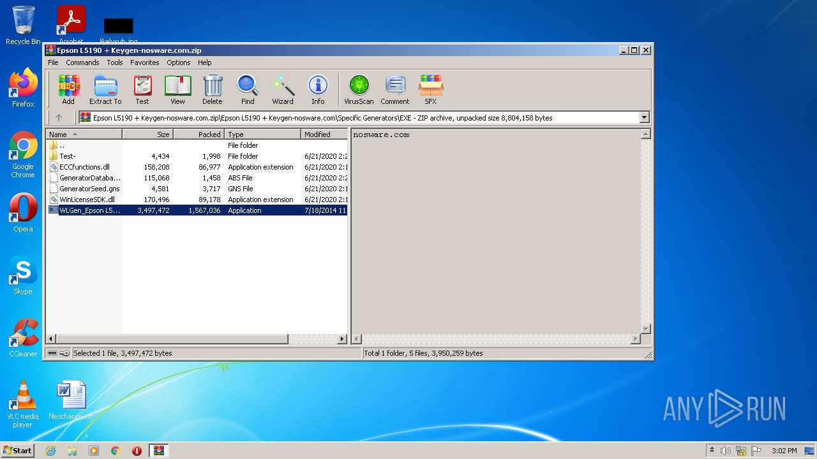The height and width of the screenshot is (459, 817).
Task: Select WinLicenseSDK.dll file
Action: click(x=197, y=200)
